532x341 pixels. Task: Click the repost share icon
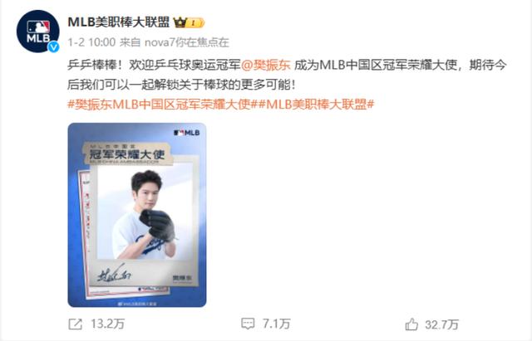tap(76, 324)
